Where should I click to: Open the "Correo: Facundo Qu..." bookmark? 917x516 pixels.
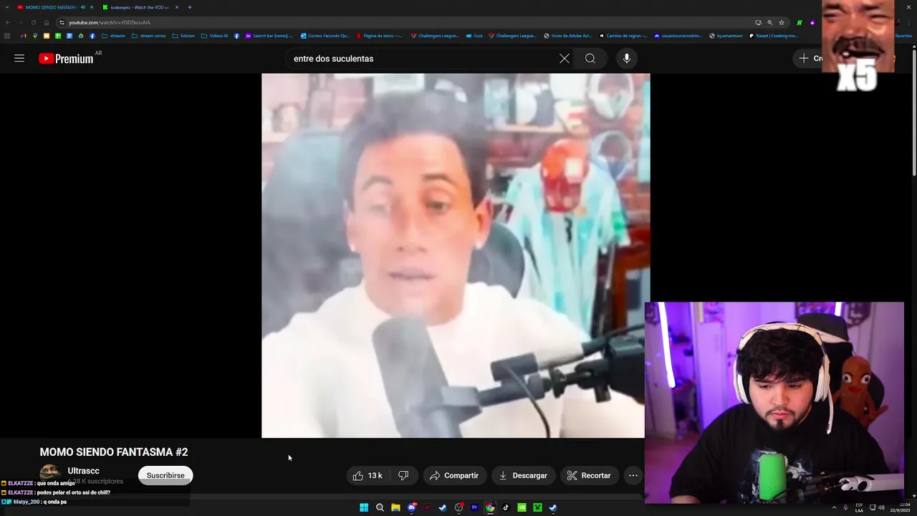point(325,36)
